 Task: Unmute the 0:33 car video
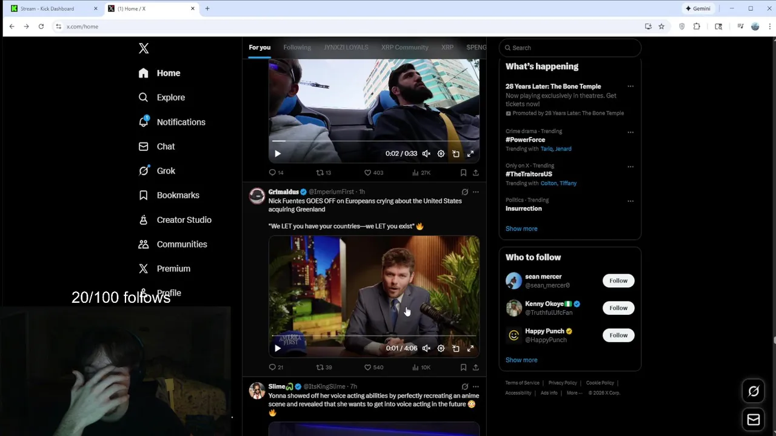pos(426,154)
